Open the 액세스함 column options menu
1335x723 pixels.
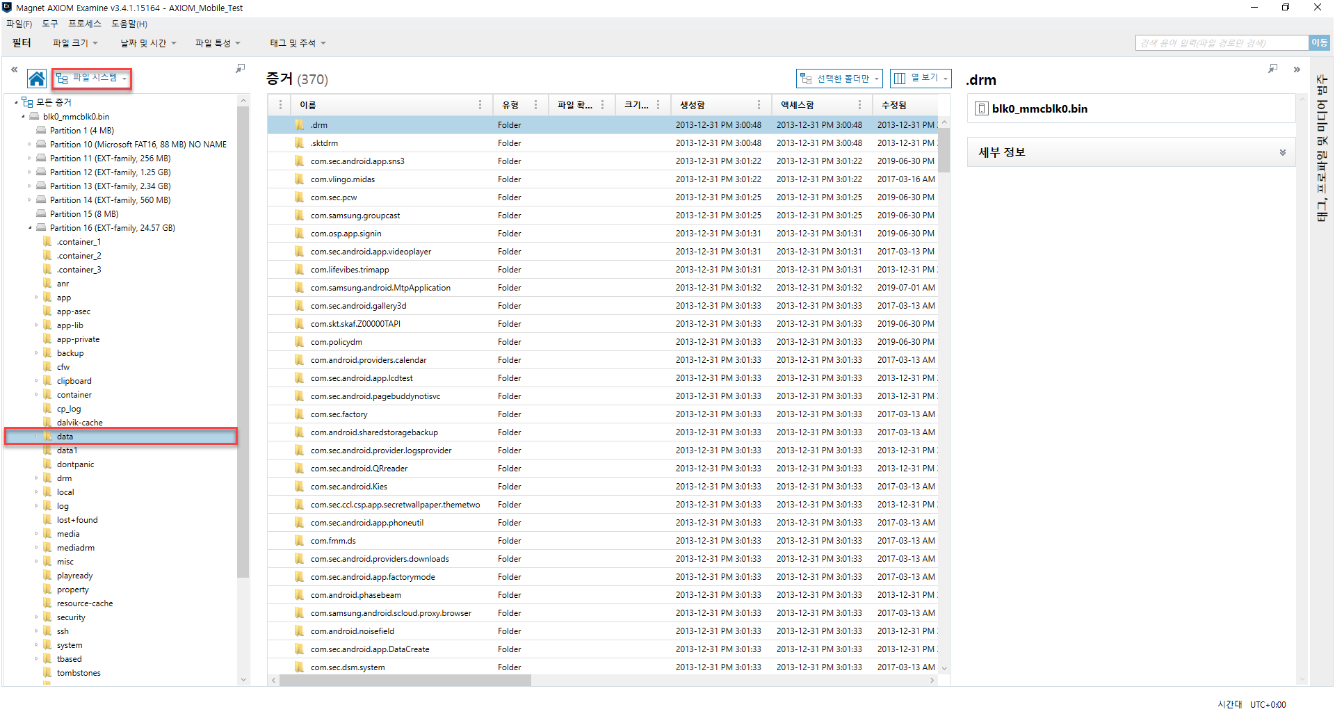(859, 105)
